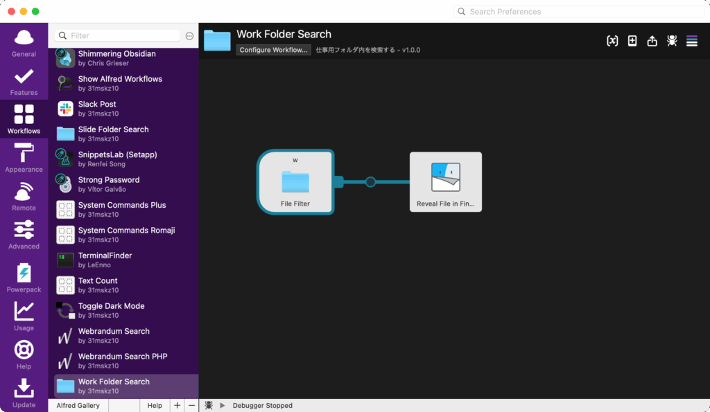
Task: Open the Powerpack section
Action: [24, 278]
